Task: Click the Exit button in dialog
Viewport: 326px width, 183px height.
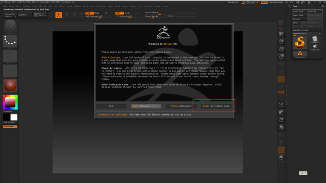Action: coord(111,106)
